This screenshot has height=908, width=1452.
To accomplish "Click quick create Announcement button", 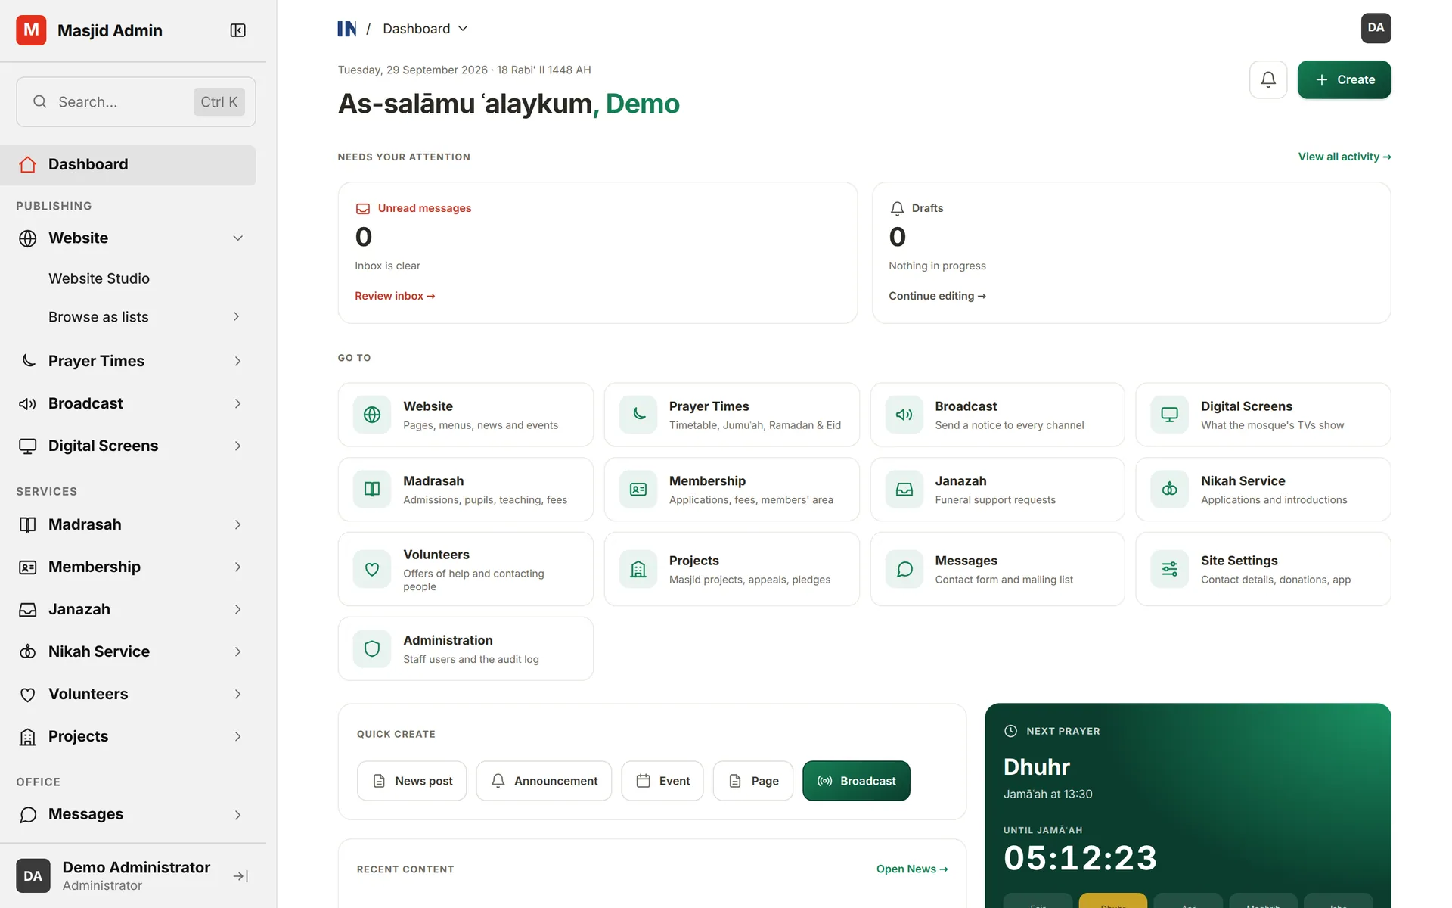I will click(544, 781).
